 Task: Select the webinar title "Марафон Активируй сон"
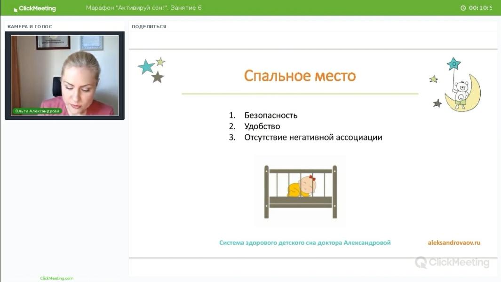(x=143, y=8)
